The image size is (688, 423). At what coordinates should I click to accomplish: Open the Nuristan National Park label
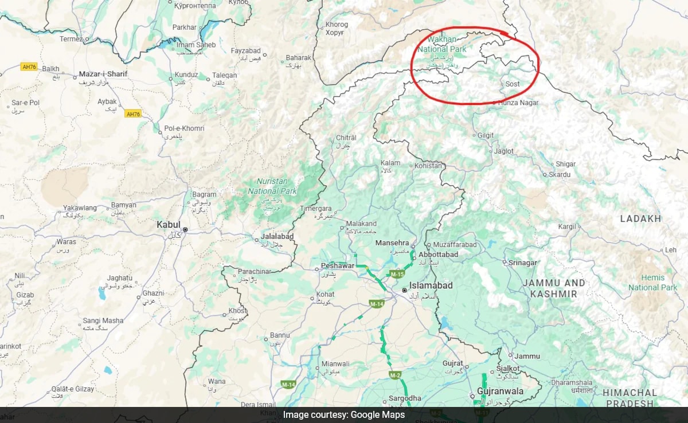272,186
